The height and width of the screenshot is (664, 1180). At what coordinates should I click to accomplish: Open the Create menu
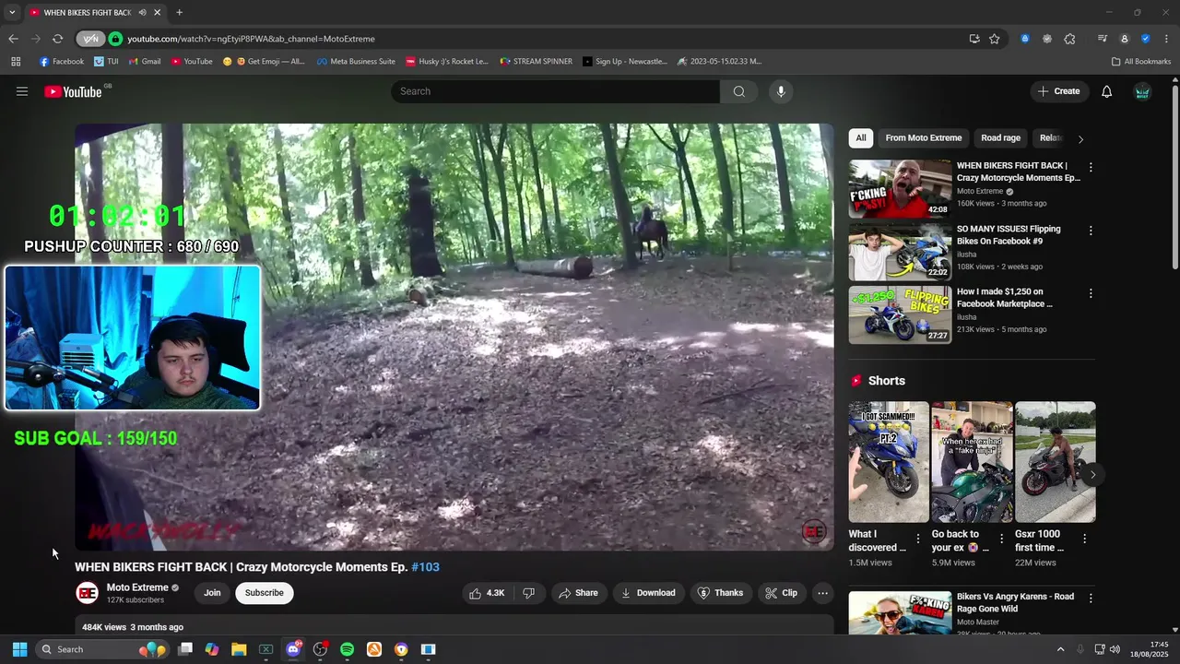1058,91
